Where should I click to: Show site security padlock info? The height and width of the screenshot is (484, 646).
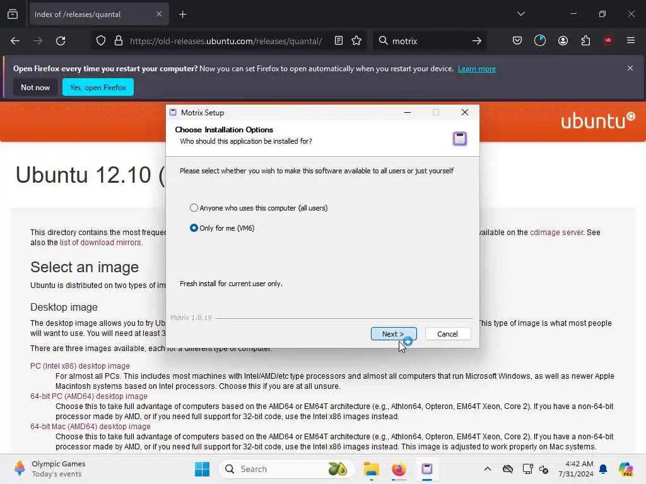coord(119,41)
